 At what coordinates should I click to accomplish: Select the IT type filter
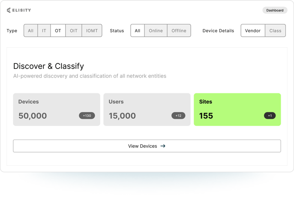[44, 30]
